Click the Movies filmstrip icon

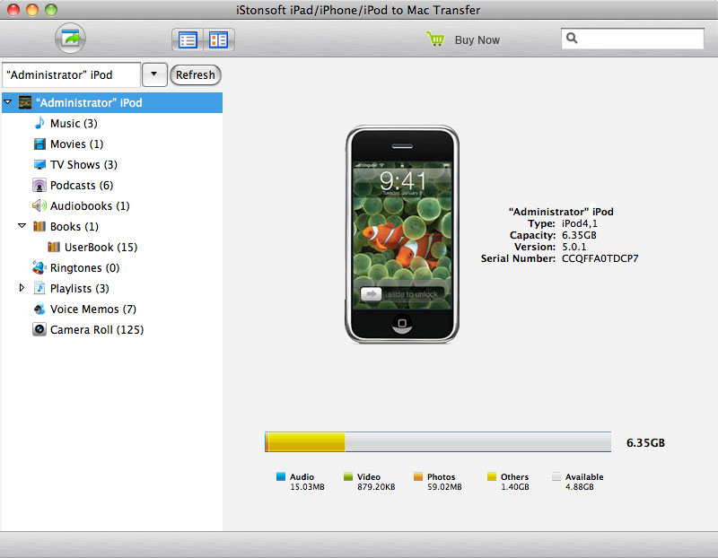[39, 144]
